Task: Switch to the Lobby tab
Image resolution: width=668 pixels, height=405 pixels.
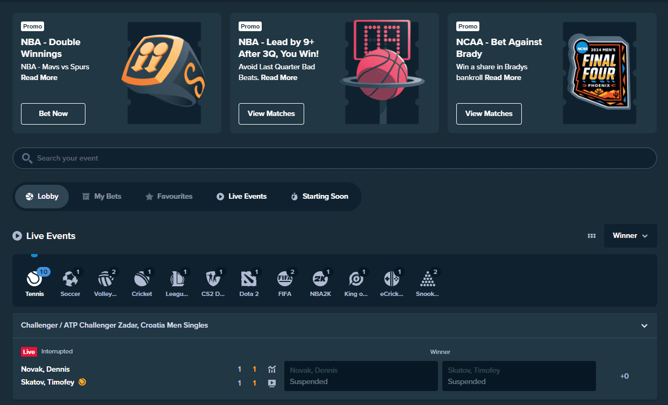Action: click(42, 197)
